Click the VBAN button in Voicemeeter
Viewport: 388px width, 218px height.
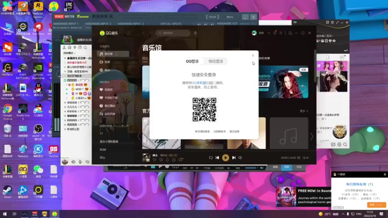coord(212,17)
